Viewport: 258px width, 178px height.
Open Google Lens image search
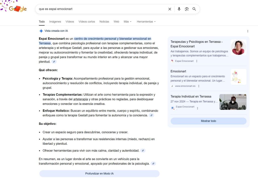(186, 9)
